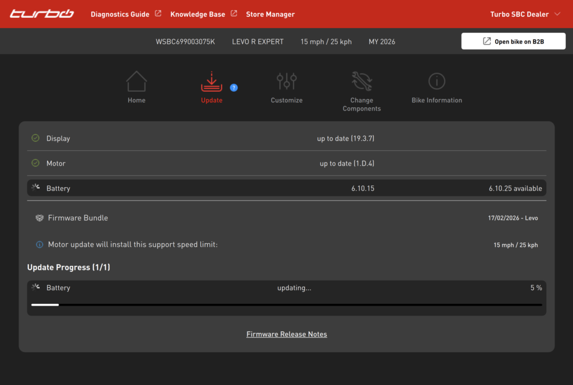The height and width of the screenshot is (385, 573).
Task: Click the blue help badge beside Update
Action: [x=234, y=88]
